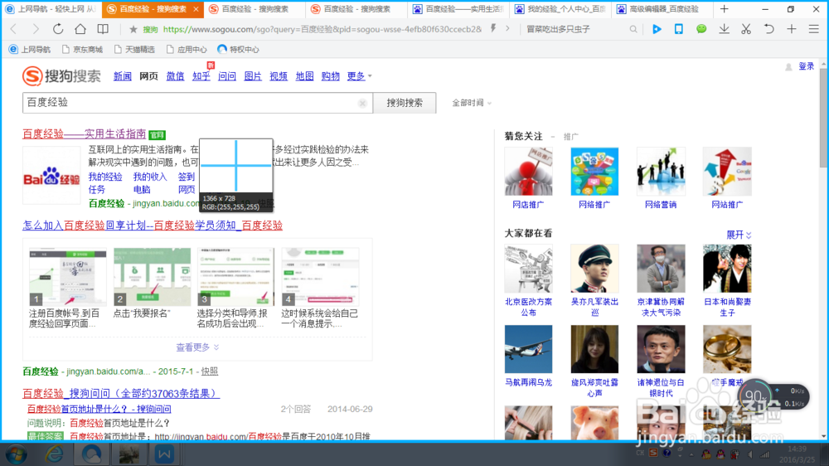
Task: Click the browser back arrow
Action: (x=14, y=29)
